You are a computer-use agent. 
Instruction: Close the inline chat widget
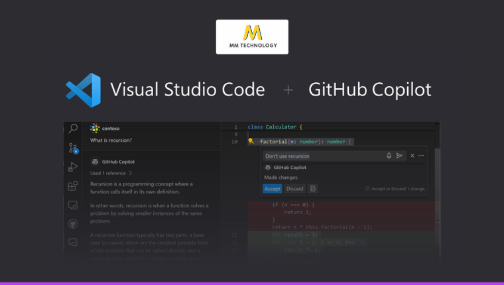click(412, 156)
